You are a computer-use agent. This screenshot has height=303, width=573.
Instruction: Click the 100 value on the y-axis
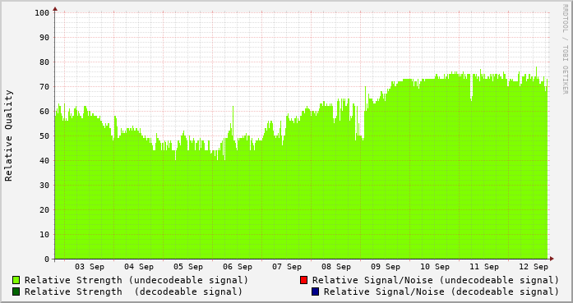(x=42, y=13)
